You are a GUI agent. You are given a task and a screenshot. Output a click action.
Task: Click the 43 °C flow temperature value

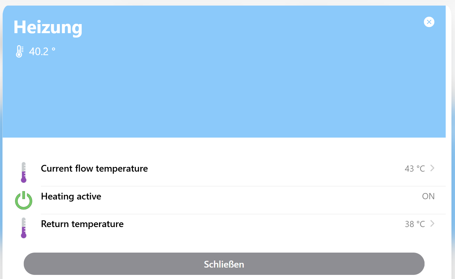point(414,169)
